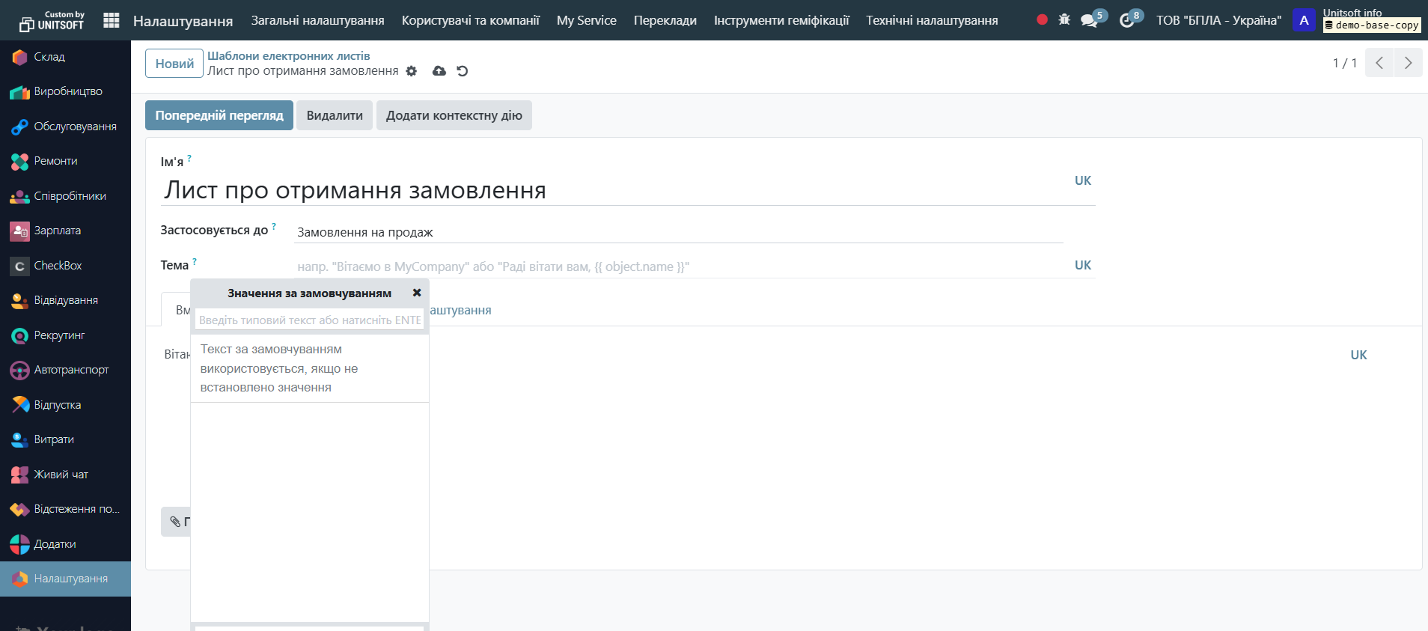1428x631 pixels.
Task: Open Склад app in the sidebar
Action: tap(49, 57)
